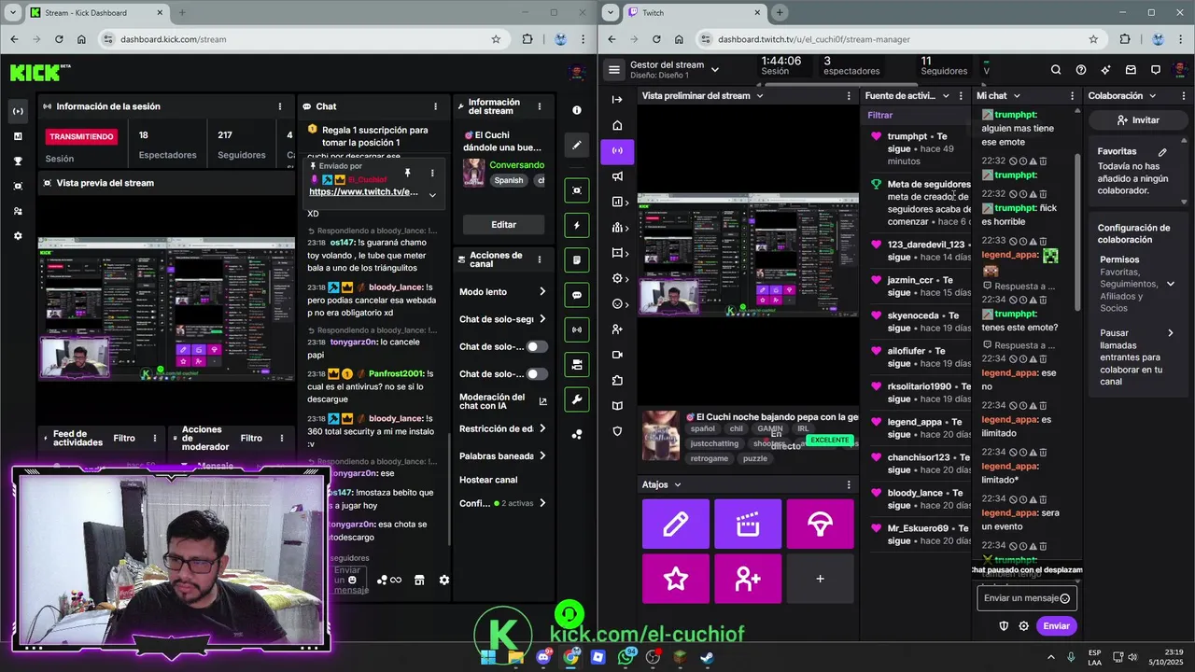This screenshot has width=1195, height=672.
Task: Open Atajos panel three-dot menu
Action: pos(849,484)
